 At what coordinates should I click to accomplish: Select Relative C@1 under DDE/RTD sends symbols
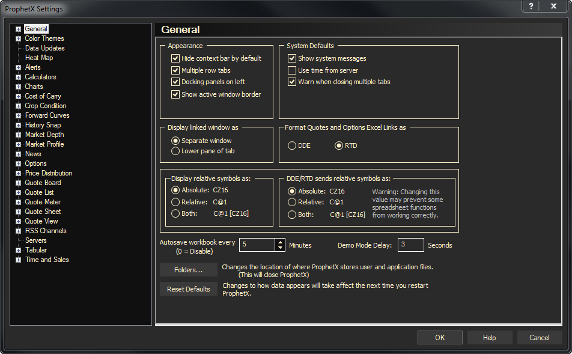tap(292, 202)
